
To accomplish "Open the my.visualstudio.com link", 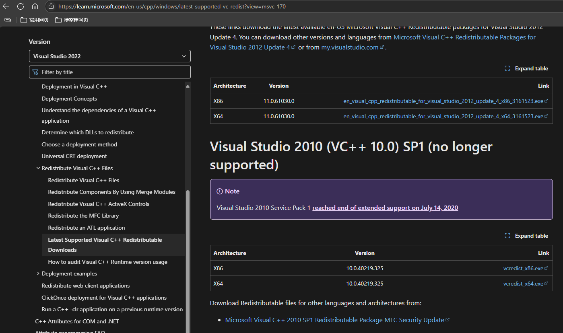I will coord(350,47).
